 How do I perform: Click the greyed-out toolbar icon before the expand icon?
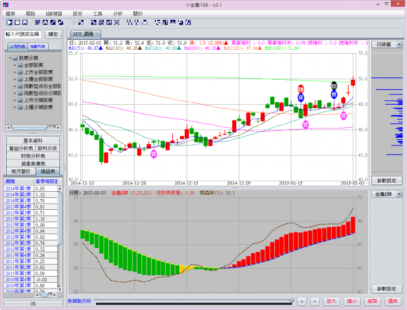(x=73, y=23)
